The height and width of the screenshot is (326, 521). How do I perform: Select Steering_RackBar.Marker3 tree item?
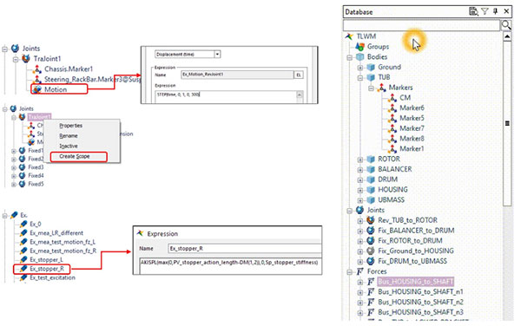[92, 79]
